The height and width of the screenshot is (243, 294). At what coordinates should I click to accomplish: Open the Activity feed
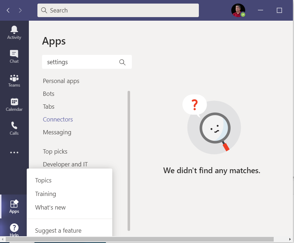14,33
